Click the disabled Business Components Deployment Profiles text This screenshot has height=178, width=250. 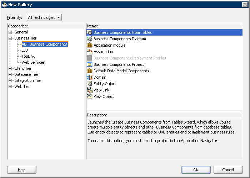click(x=130, y=58)
